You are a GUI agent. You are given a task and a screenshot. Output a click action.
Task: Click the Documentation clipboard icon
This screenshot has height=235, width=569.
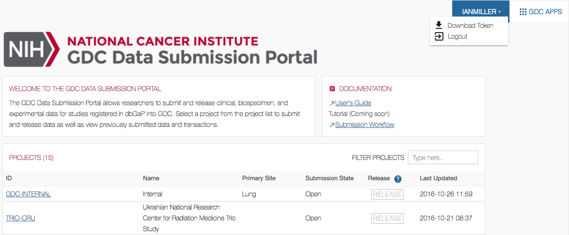[332, 89]
